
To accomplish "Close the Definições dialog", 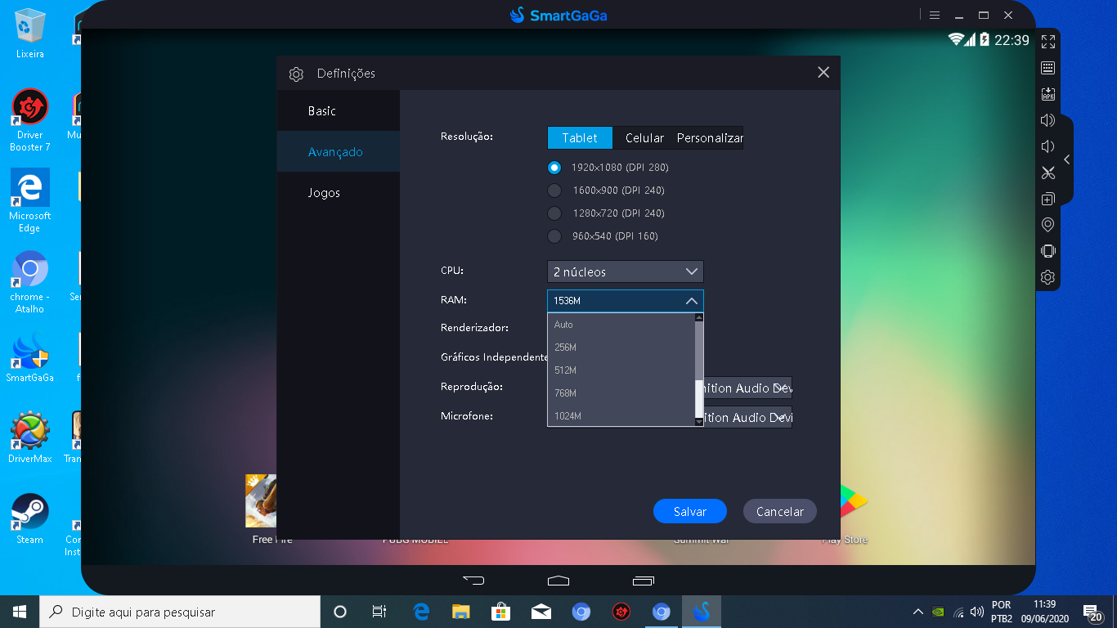I will coord(823,73).
